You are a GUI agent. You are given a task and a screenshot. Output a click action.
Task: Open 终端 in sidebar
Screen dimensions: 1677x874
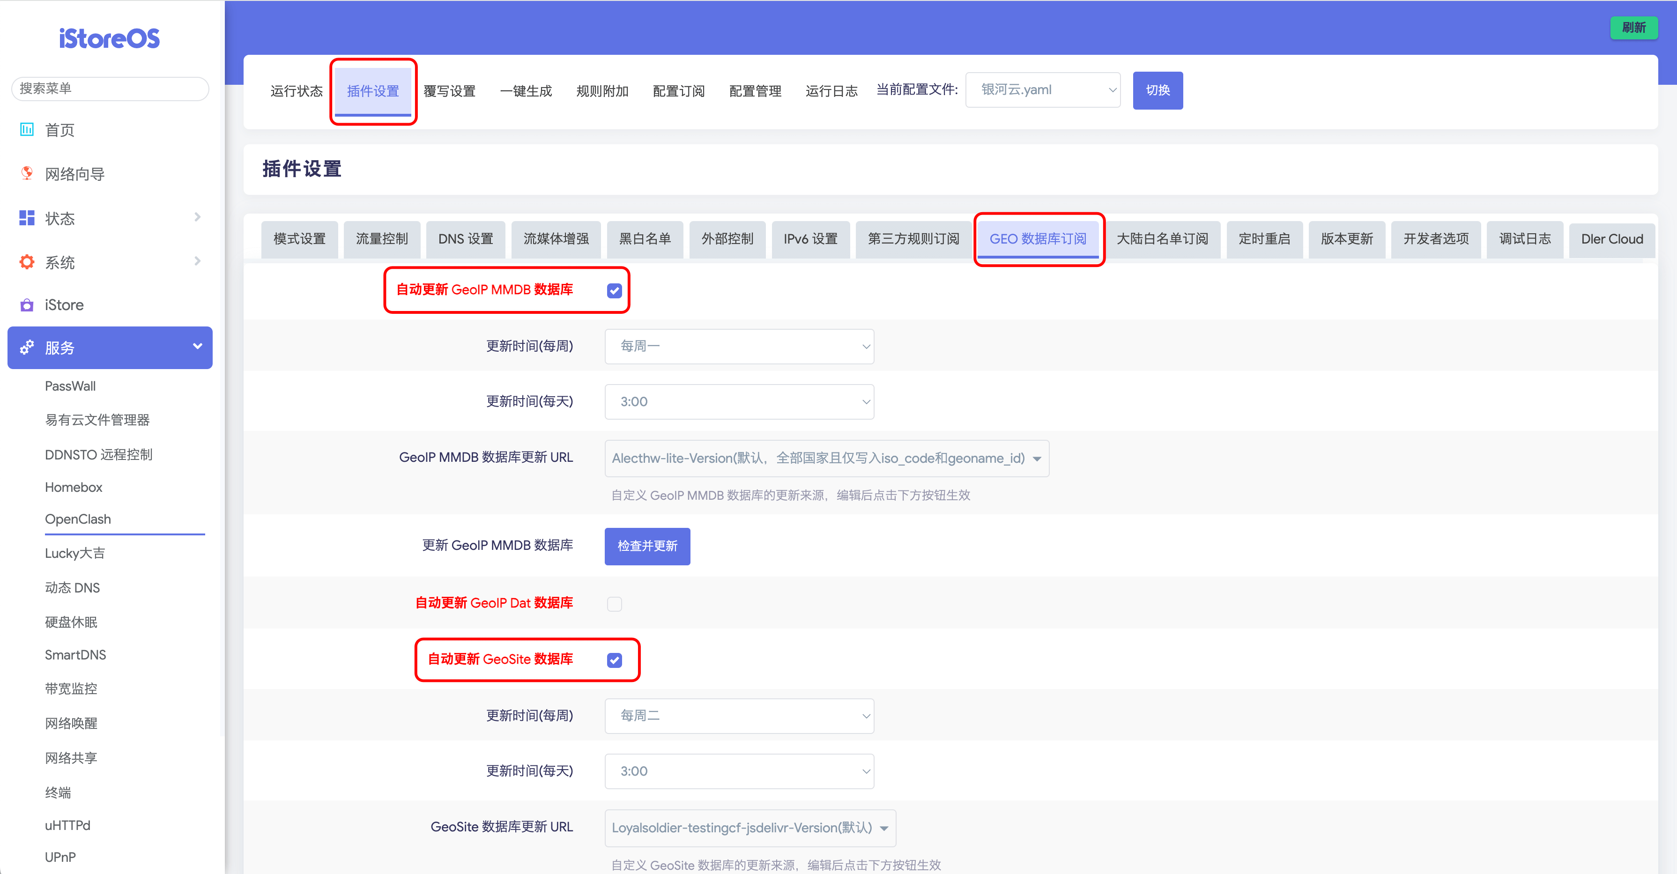click(x=58, y=792)
